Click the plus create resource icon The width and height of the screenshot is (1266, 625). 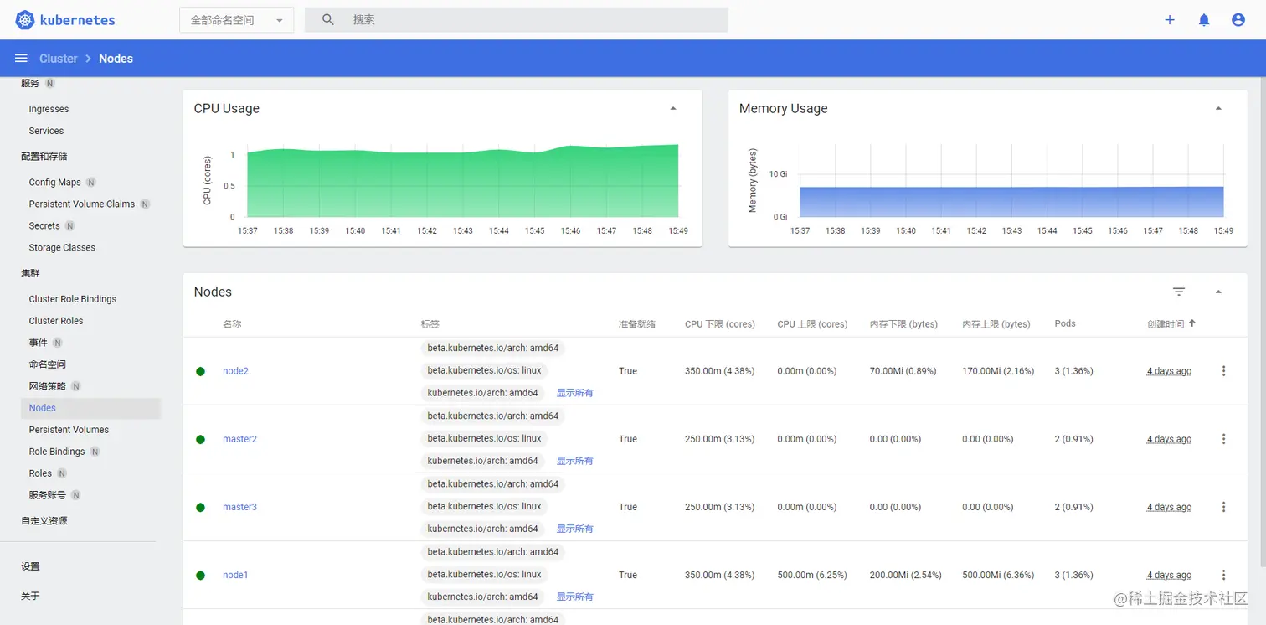[1170, 20]
